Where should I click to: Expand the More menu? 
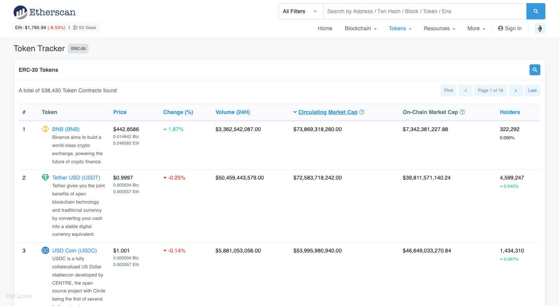click(476, 28)
